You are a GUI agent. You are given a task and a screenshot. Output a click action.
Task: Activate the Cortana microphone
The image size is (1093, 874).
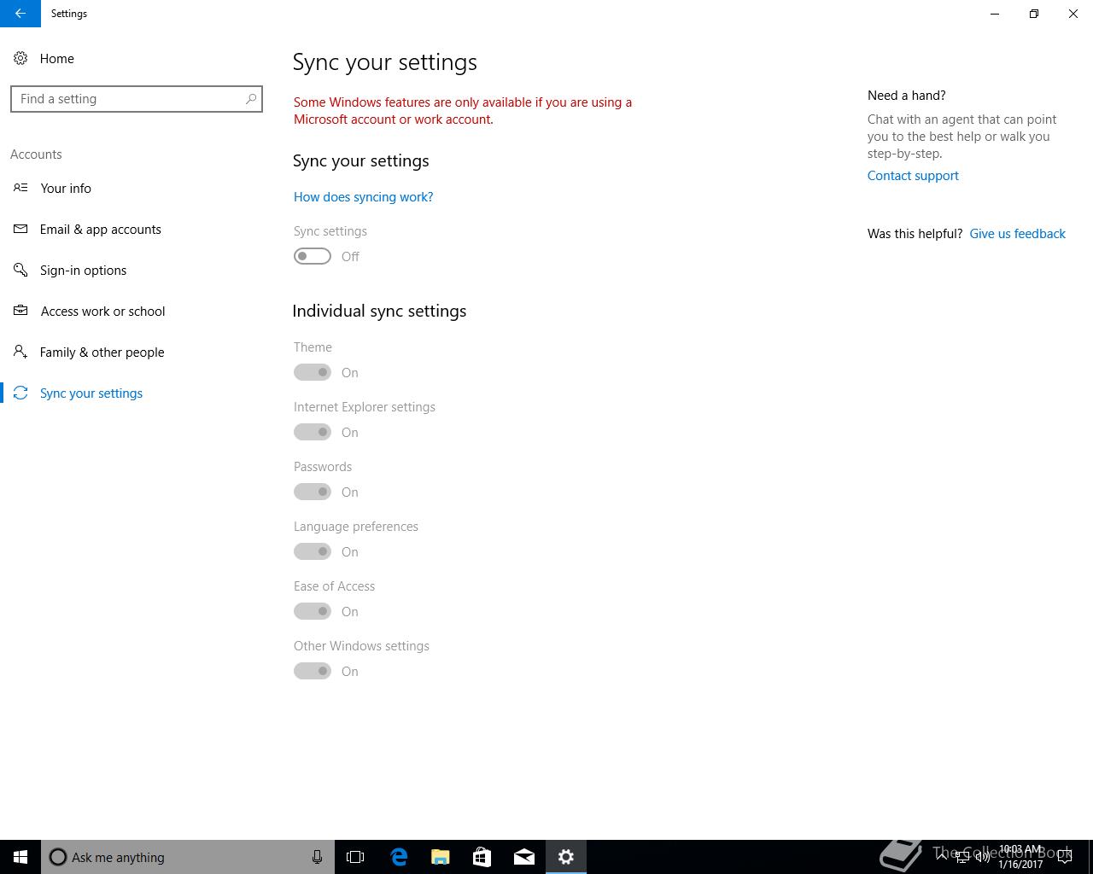click(x=317, y=857)
